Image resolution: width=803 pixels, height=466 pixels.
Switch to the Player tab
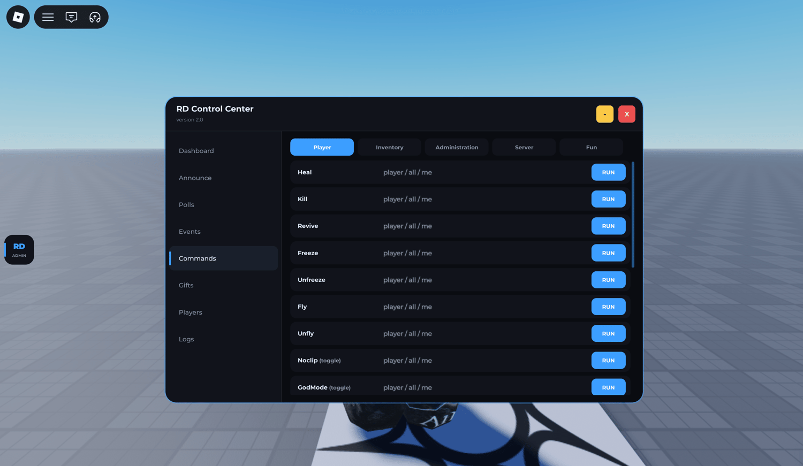click(322, 147)
